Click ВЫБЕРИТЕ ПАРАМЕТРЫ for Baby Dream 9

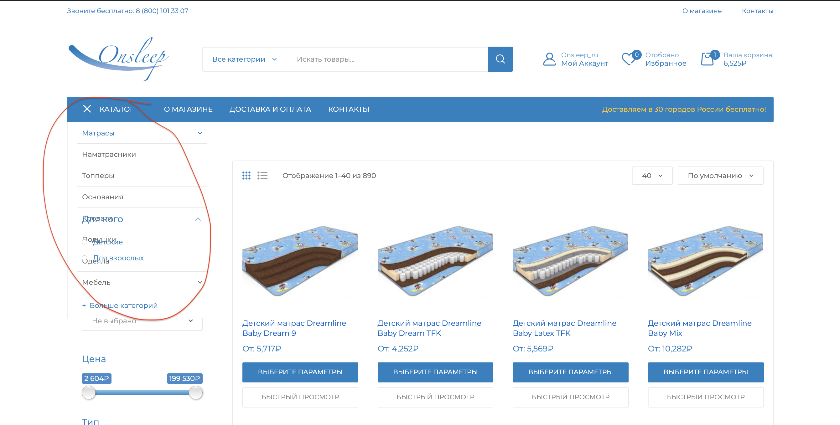click(x=300, y=372)
